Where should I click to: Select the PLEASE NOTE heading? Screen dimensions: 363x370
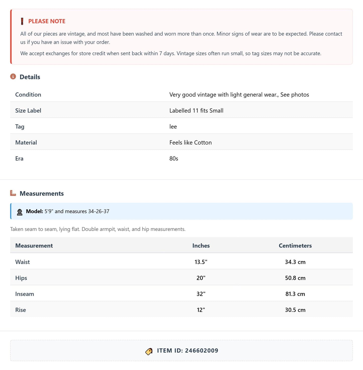[x=47, y=21]
